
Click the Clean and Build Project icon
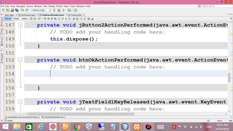(x=59, y=10)
